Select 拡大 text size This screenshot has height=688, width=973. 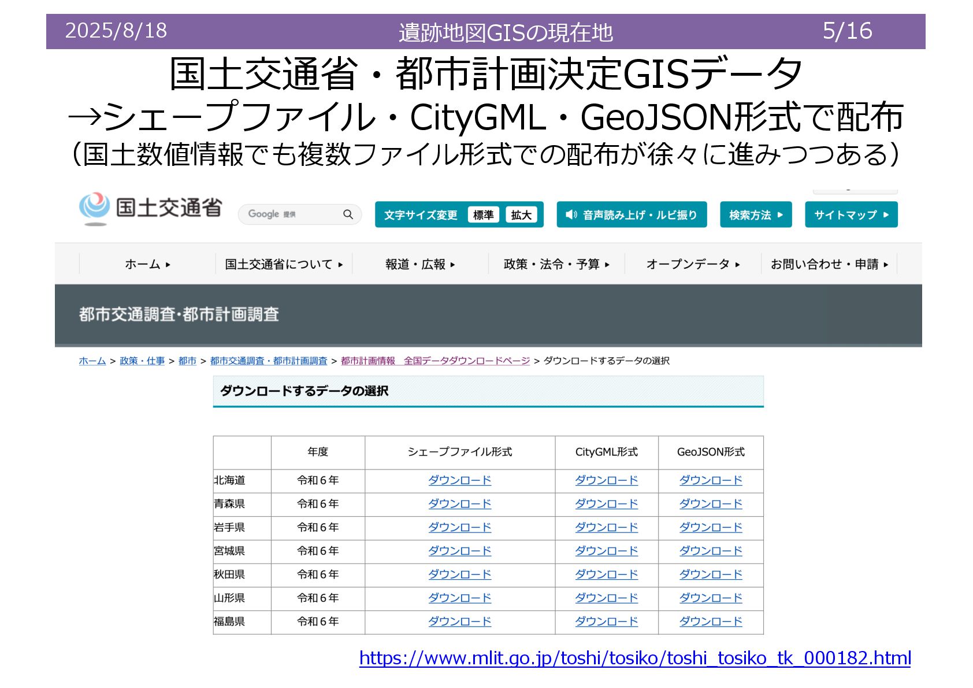pyautogui.click(x=521, y=215)
